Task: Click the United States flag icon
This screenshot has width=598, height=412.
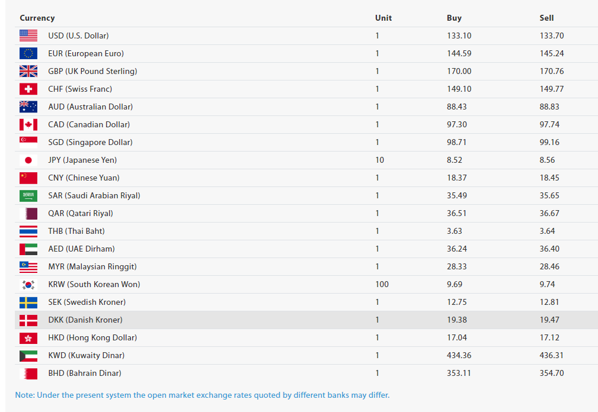Action: pyautogui.click(x=28, y=36)
